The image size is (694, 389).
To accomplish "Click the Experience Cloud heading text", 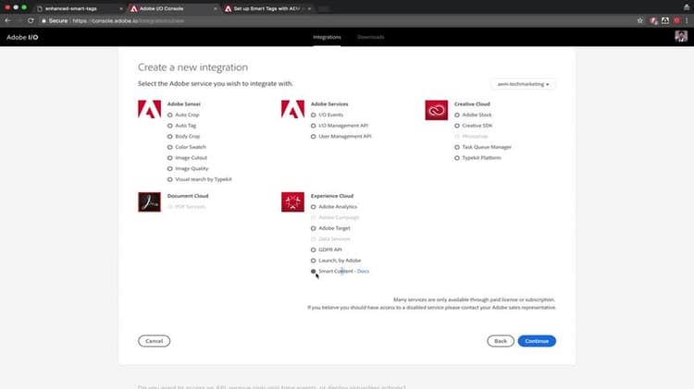I will [x=332, y=196].
